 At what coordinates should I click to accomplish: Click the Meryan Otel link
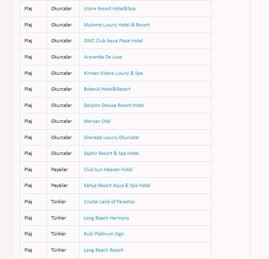tap(97, 121)
